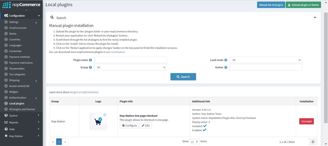The height and width of the screenshot is (146, 328).
Task: Open the Group dropdown
Action: [130, 67]
